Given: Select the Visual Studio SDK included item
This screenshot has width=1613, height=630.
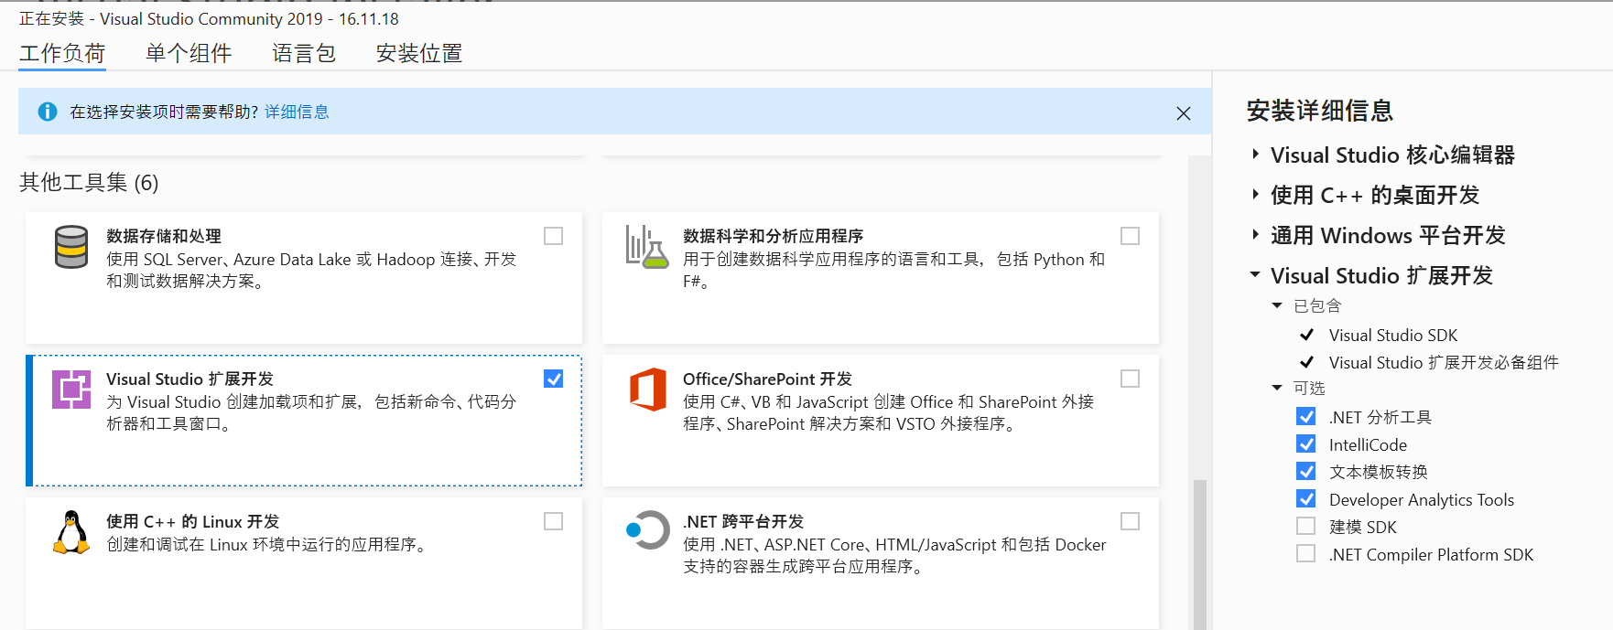Looking at the screenshot, I should (x=1393, y=336).
